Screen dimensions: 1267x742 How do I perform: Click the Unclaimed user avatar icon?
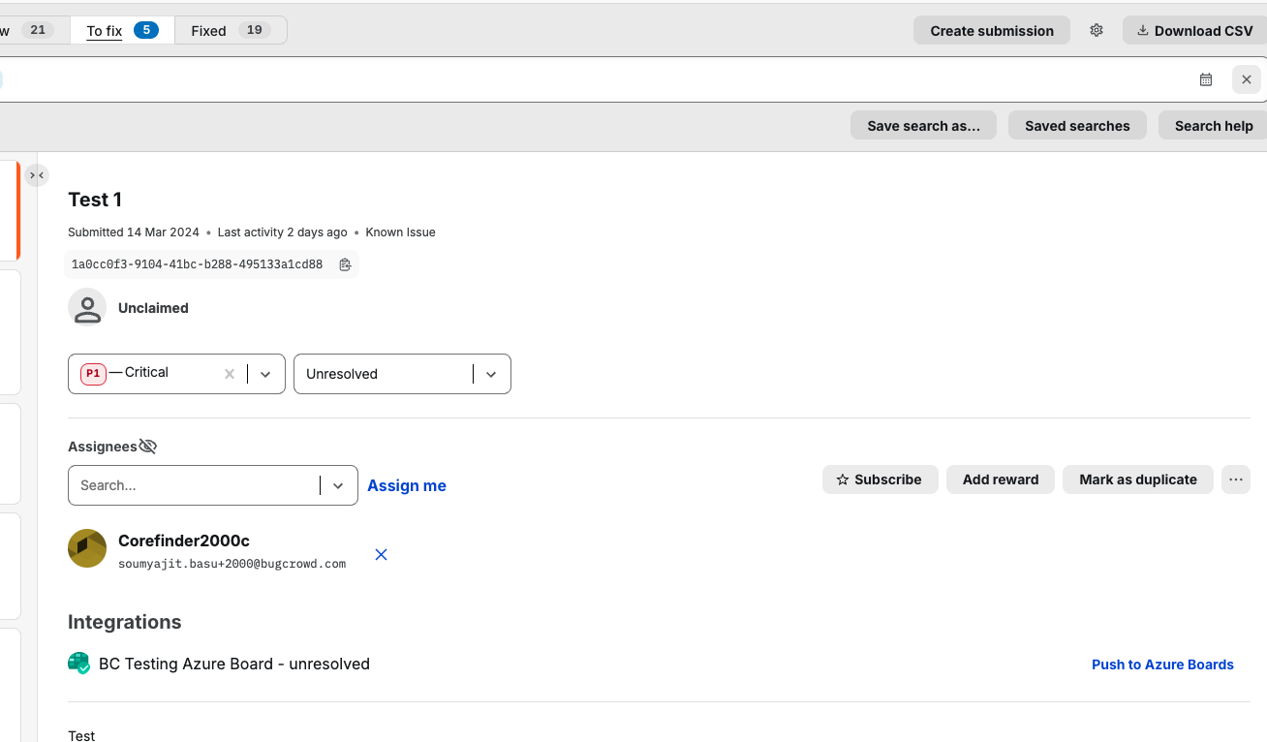87,308
